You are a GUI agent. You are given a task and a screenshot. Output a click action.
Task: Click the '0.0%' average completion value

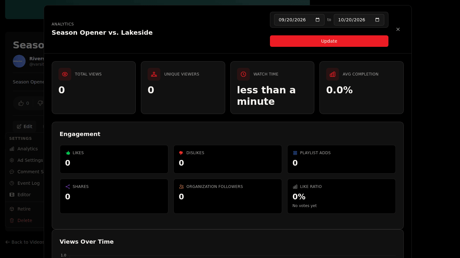(x=339, y=90)
